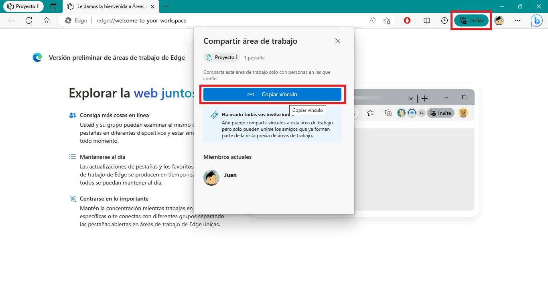Image resolution: width=548 pixels, height=292 pixels.
Task: Add this page to favorites
Action: click(387, 20)
